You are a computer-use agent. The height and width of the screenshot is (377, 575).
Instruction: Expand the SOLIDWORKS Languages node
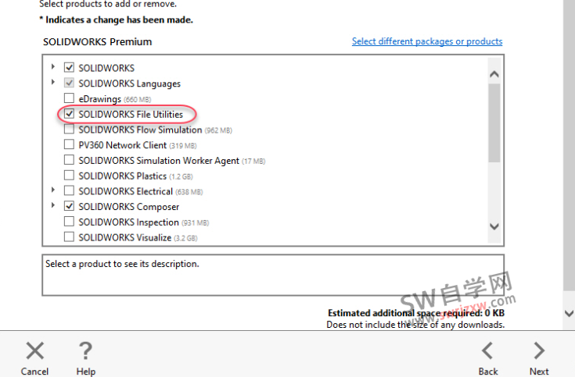click(53, 82)
